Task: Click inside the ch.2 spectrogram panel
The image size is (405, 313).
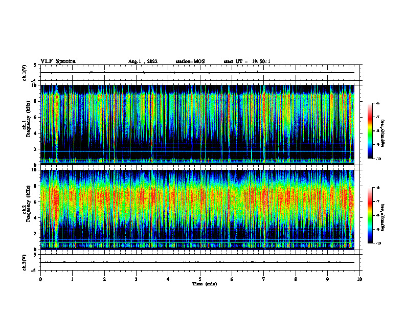Action: [197, 210]
